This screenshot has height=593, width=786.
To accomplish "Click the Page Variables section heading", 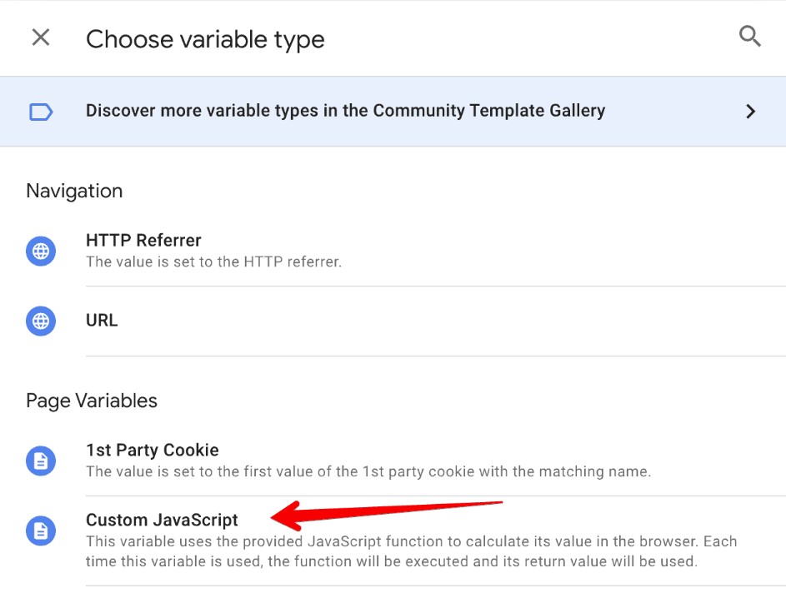I will tap(92, 401).
